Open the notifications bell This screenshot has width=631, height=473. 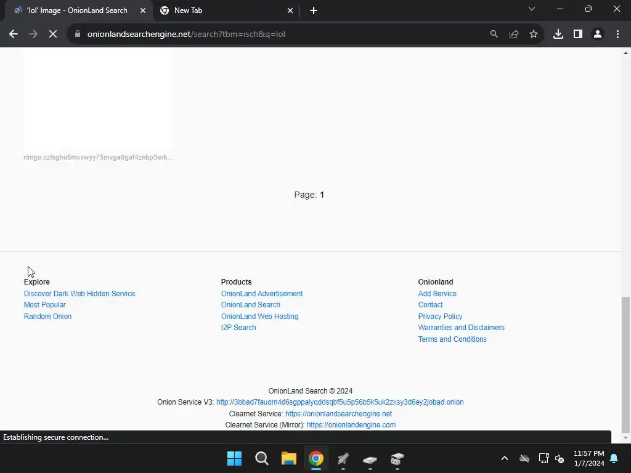point(614,458)
